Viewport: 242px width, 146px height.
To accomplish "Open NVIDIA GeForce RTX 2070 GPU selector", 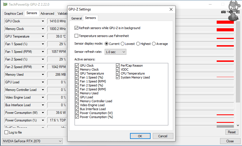I will click(32, 141).
